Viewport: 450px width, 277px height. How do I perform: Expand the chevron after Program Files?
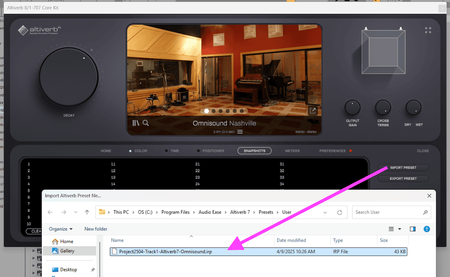194,212
